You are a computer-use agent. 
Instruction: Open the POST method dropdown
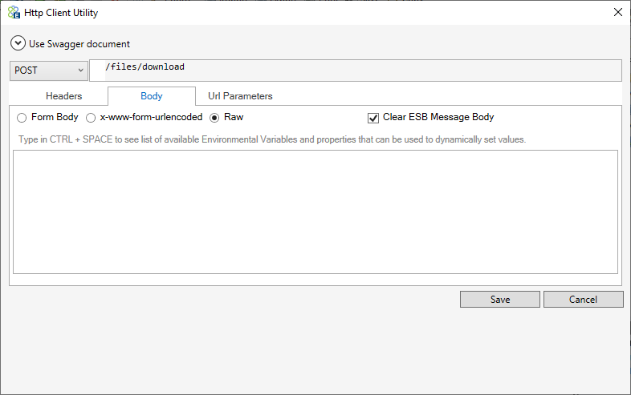pos(49,71)
